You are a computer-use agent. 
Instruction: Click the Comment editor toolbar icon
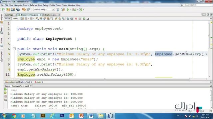tap(84, 19)
